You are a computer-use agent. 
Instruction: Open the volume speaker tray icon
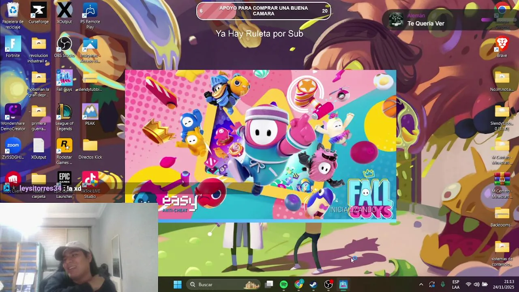click(476, 284)
